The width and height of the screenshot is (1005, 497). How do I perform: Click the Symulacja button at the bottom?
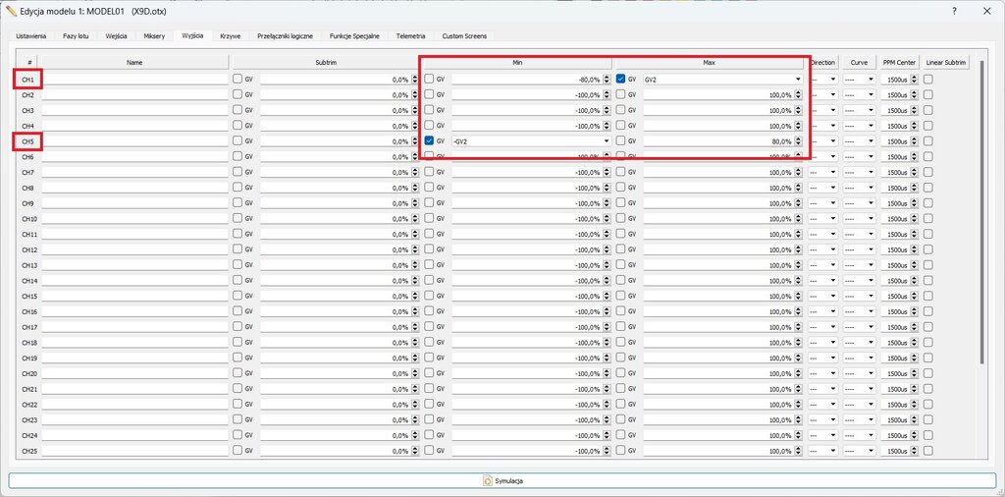click(502, 480)
